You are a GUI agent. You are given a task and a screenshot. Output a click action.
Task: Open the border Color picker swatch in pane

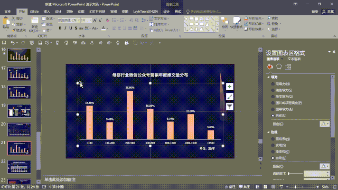(x=324, y=166)
